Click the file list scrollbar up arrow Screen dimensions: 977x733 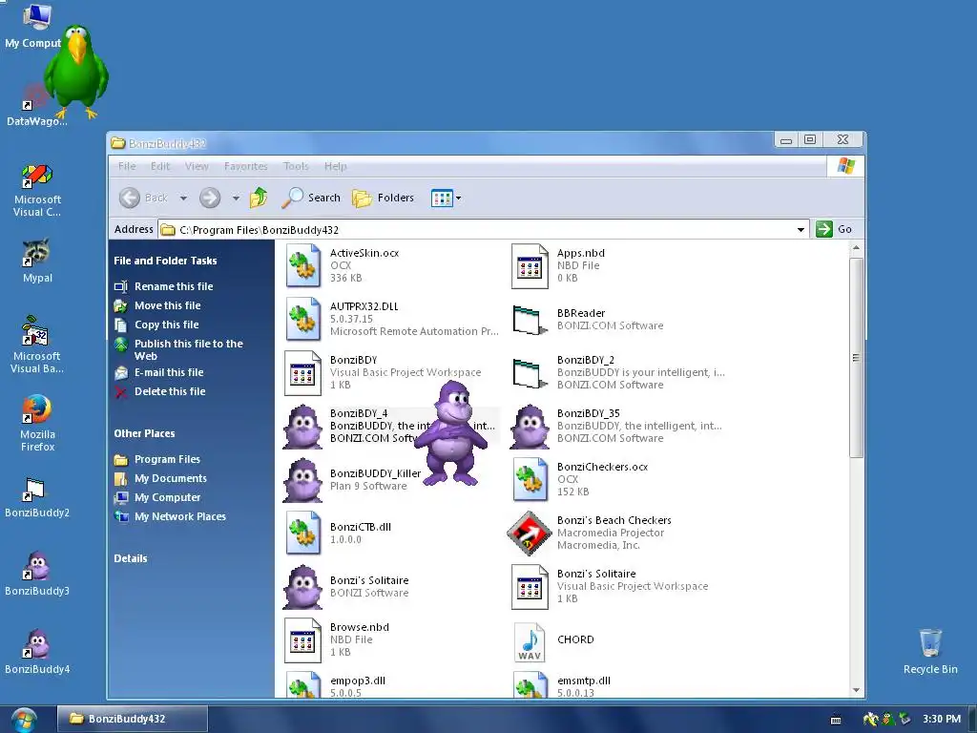(856, 248)
